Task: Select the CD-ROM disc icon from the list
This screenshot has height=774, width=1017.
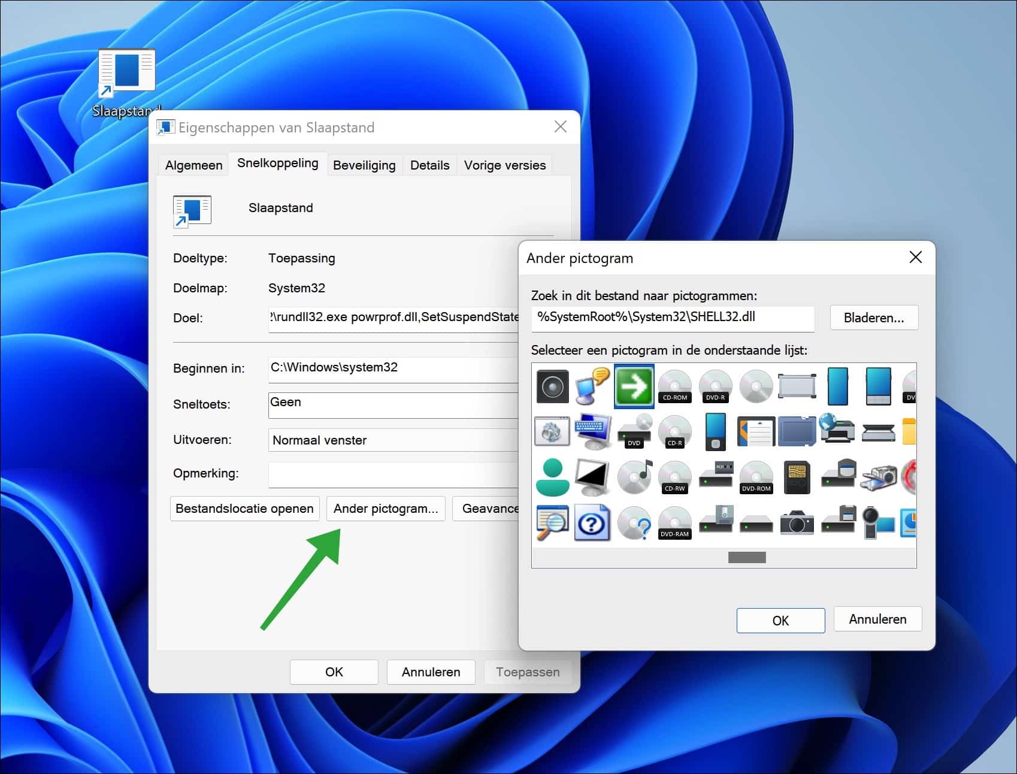Action: pyautogui.click(x=674, y=386)
